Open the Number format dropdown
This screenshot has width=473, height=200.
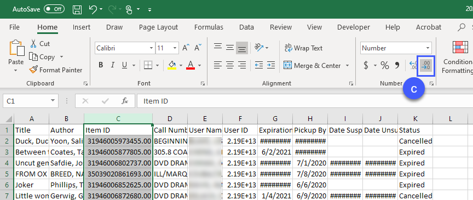[428, 48]
